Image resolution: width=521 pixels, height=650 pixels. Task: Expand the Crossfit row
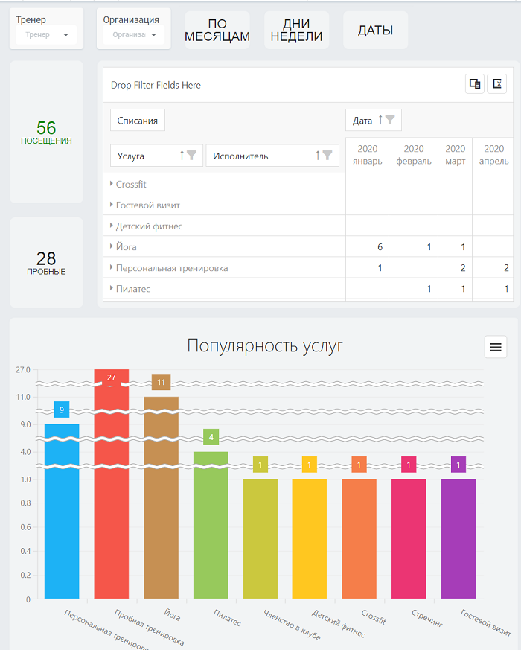tap(111, 184)
